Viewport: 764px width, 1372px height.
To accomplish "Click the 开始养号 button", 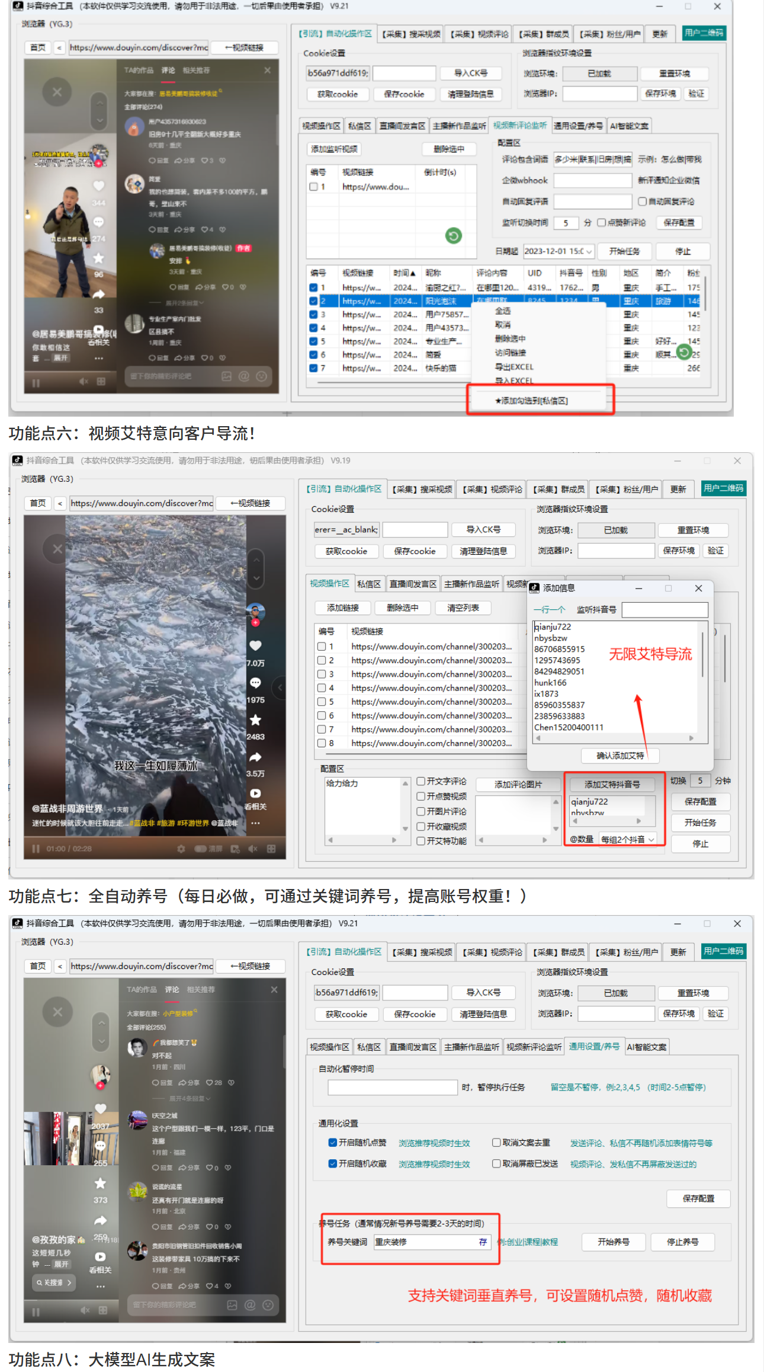I will pyautogui.click(x=614, y=1242).
